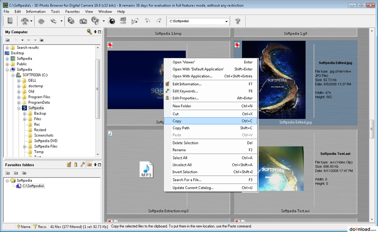This screenshot has width=378, height=232.
Task: Open the hammer-and-pick tools icon
Action: 25,21
